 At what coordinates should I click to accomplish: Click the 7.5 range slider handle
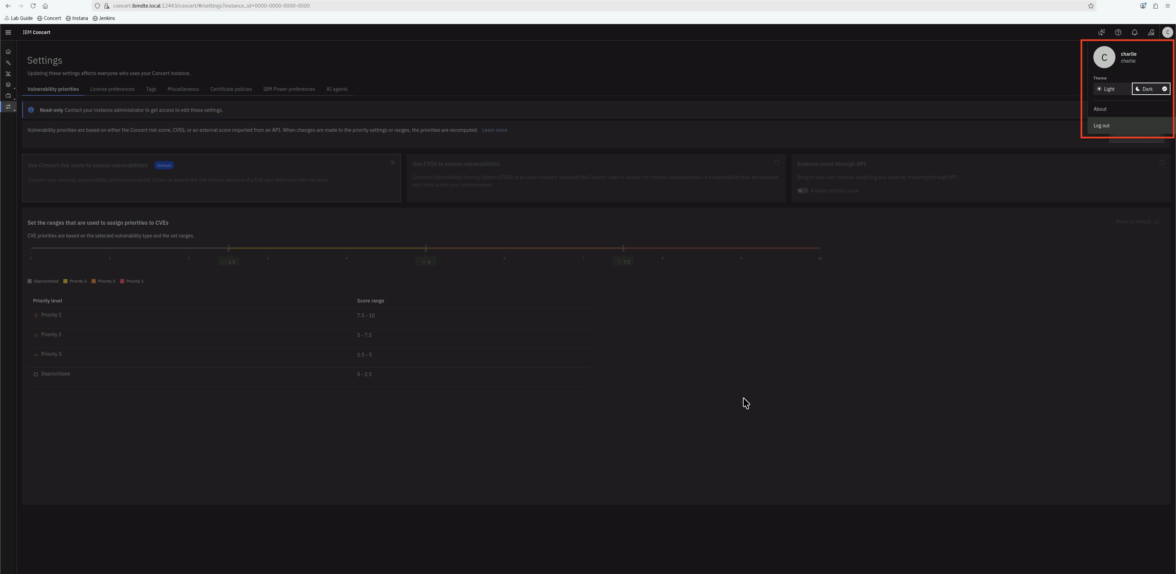(x=623, y=248)
